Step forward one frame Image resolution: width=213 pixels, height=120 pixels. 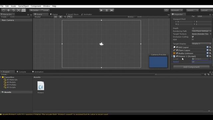pos(112,10)
